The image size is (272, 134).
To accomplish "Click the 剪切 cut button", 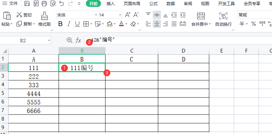I will [x=24, y=15].
